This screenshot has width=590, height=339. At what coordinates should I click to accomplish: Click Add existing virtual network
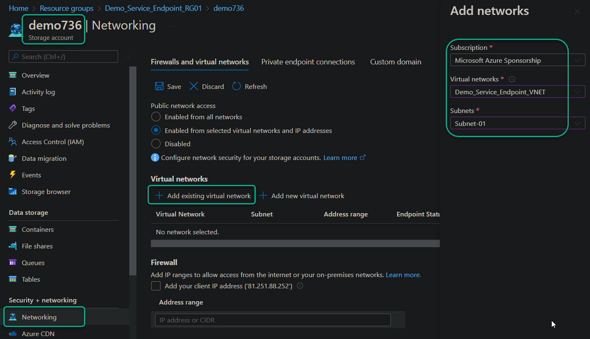(x=201, y=195)
